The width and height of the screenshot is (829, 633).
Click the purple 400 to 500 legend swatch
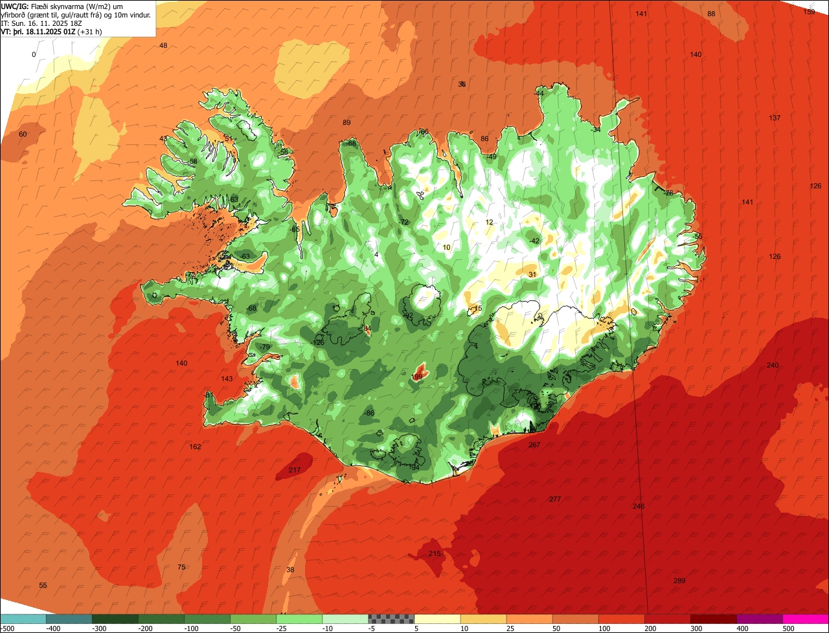[760, 619]
